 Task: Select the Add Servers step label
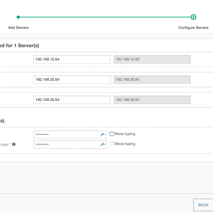click(18, 28)
